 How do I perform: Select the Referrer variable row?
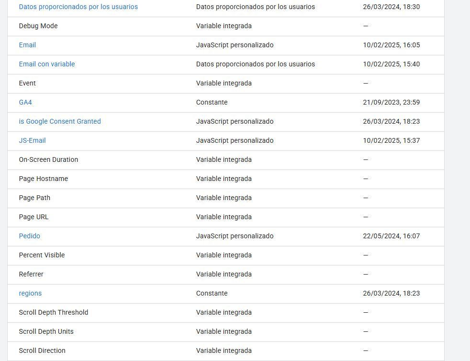[x=226, y=275]
